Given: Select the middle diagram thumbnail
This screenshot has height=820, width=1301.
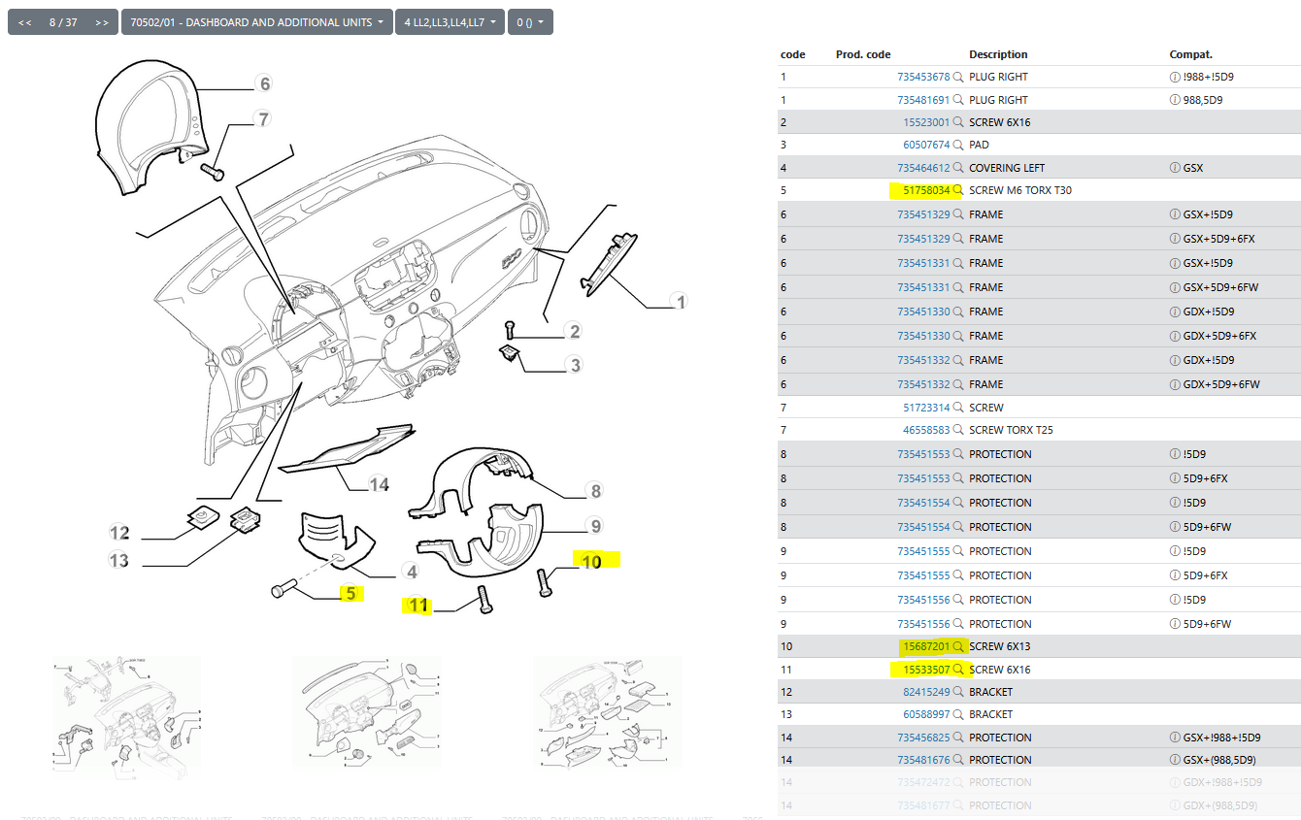Looking at the screenshot, I should click(x=366, y=719).
